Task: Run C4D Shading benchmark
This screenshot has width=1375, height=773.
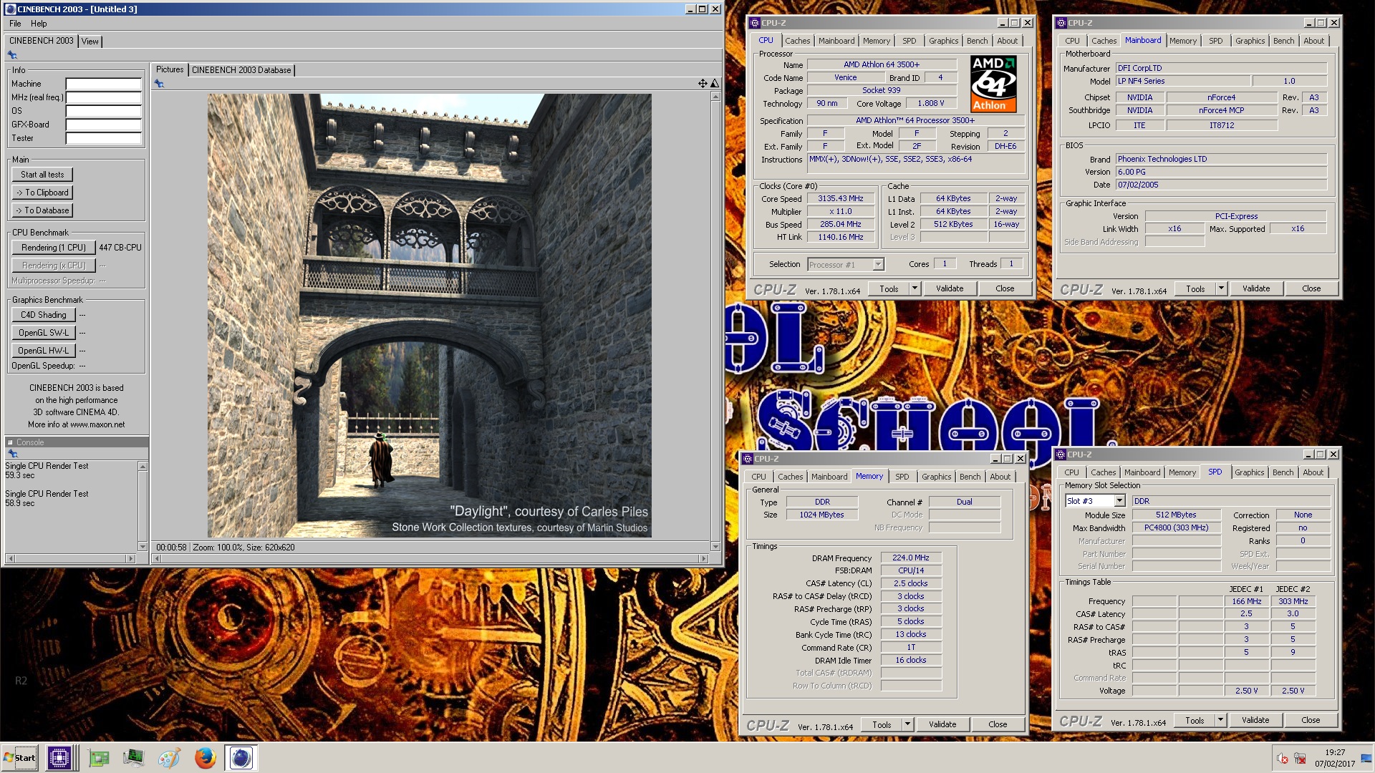Action: pyautogui.click(x=43, y=315)
